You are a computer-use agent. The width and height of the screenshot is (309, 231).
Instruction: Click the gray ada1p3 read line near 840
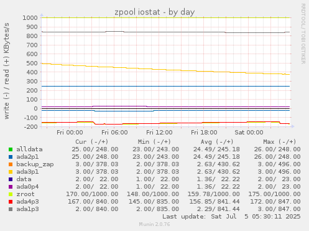tap(166, 32)
